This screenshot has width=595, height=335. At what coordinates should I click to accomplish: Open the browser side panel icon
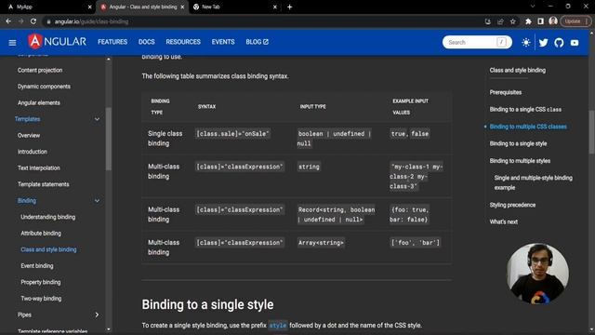[x=541, y=21]
